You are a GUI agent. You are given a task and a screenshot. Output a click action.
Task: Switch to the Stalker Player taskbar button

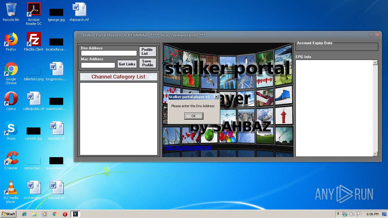coord(75,214)
